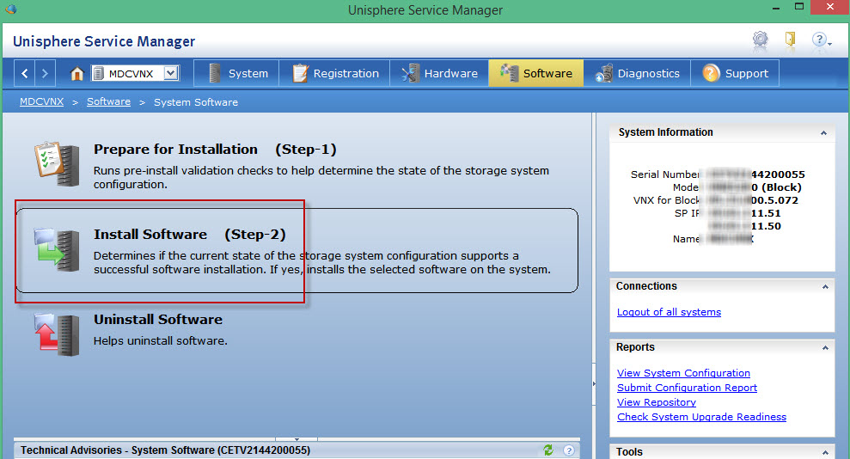Refresh Technical Advisories with green icon
Image resolution: width=850 pixels, height=459 pixels.
click(x=548, y=450)
